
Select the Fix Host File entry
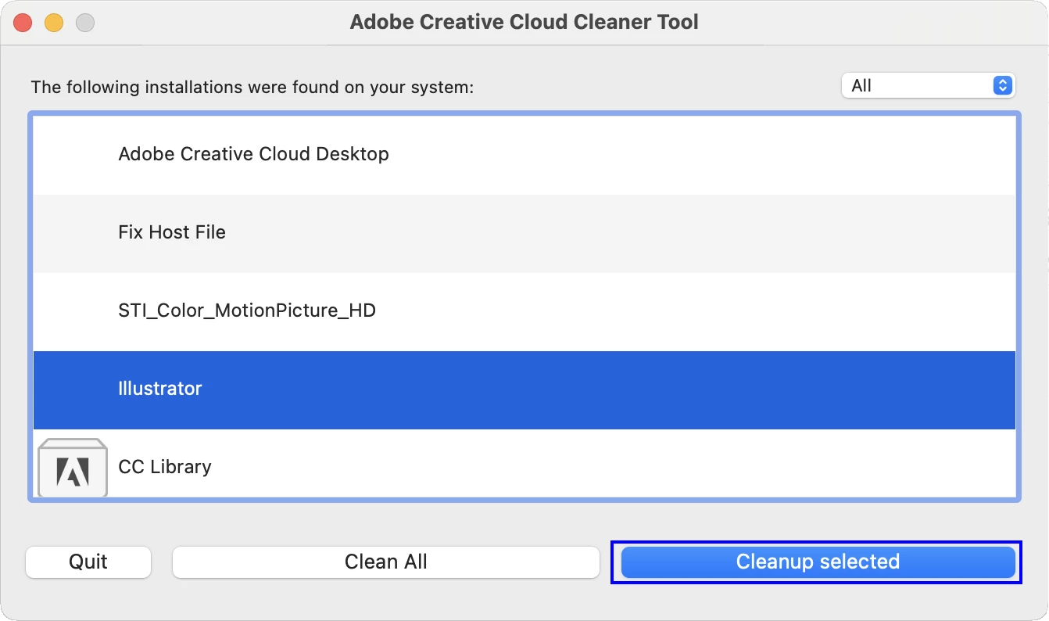[524, 234]
